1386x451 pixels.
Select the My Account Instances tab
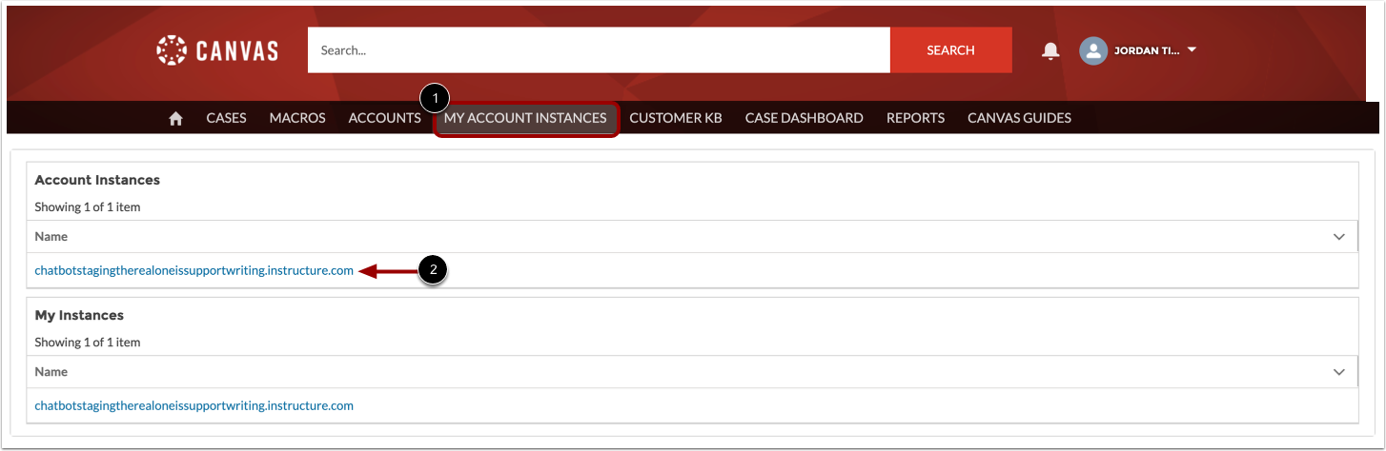pos(525,118)
